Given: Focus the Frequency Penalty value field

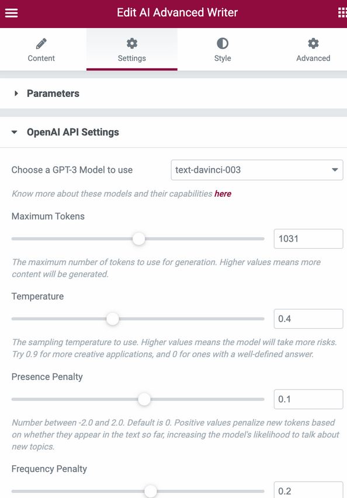Looking at the screenshot, I should [x=308, y=490].
